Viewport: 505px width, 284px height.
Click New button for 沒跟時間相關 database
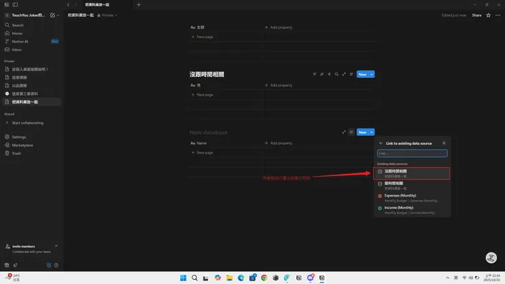362,74
